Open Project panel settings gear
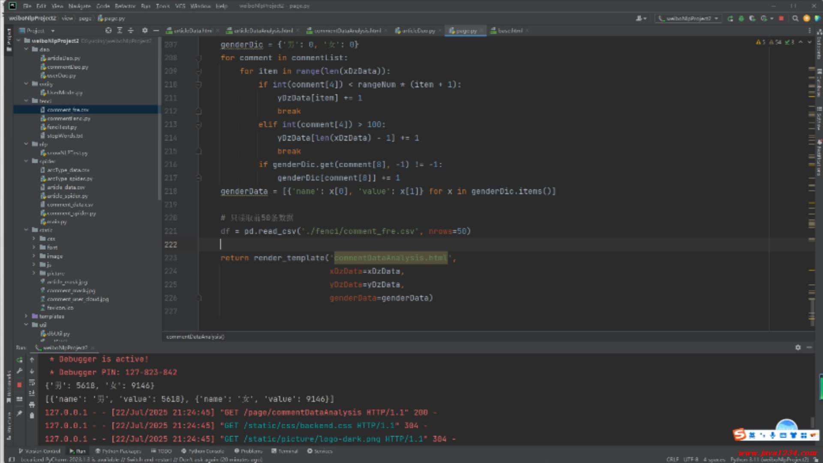This screenshot has height=463, width=823. pos(145,30)
